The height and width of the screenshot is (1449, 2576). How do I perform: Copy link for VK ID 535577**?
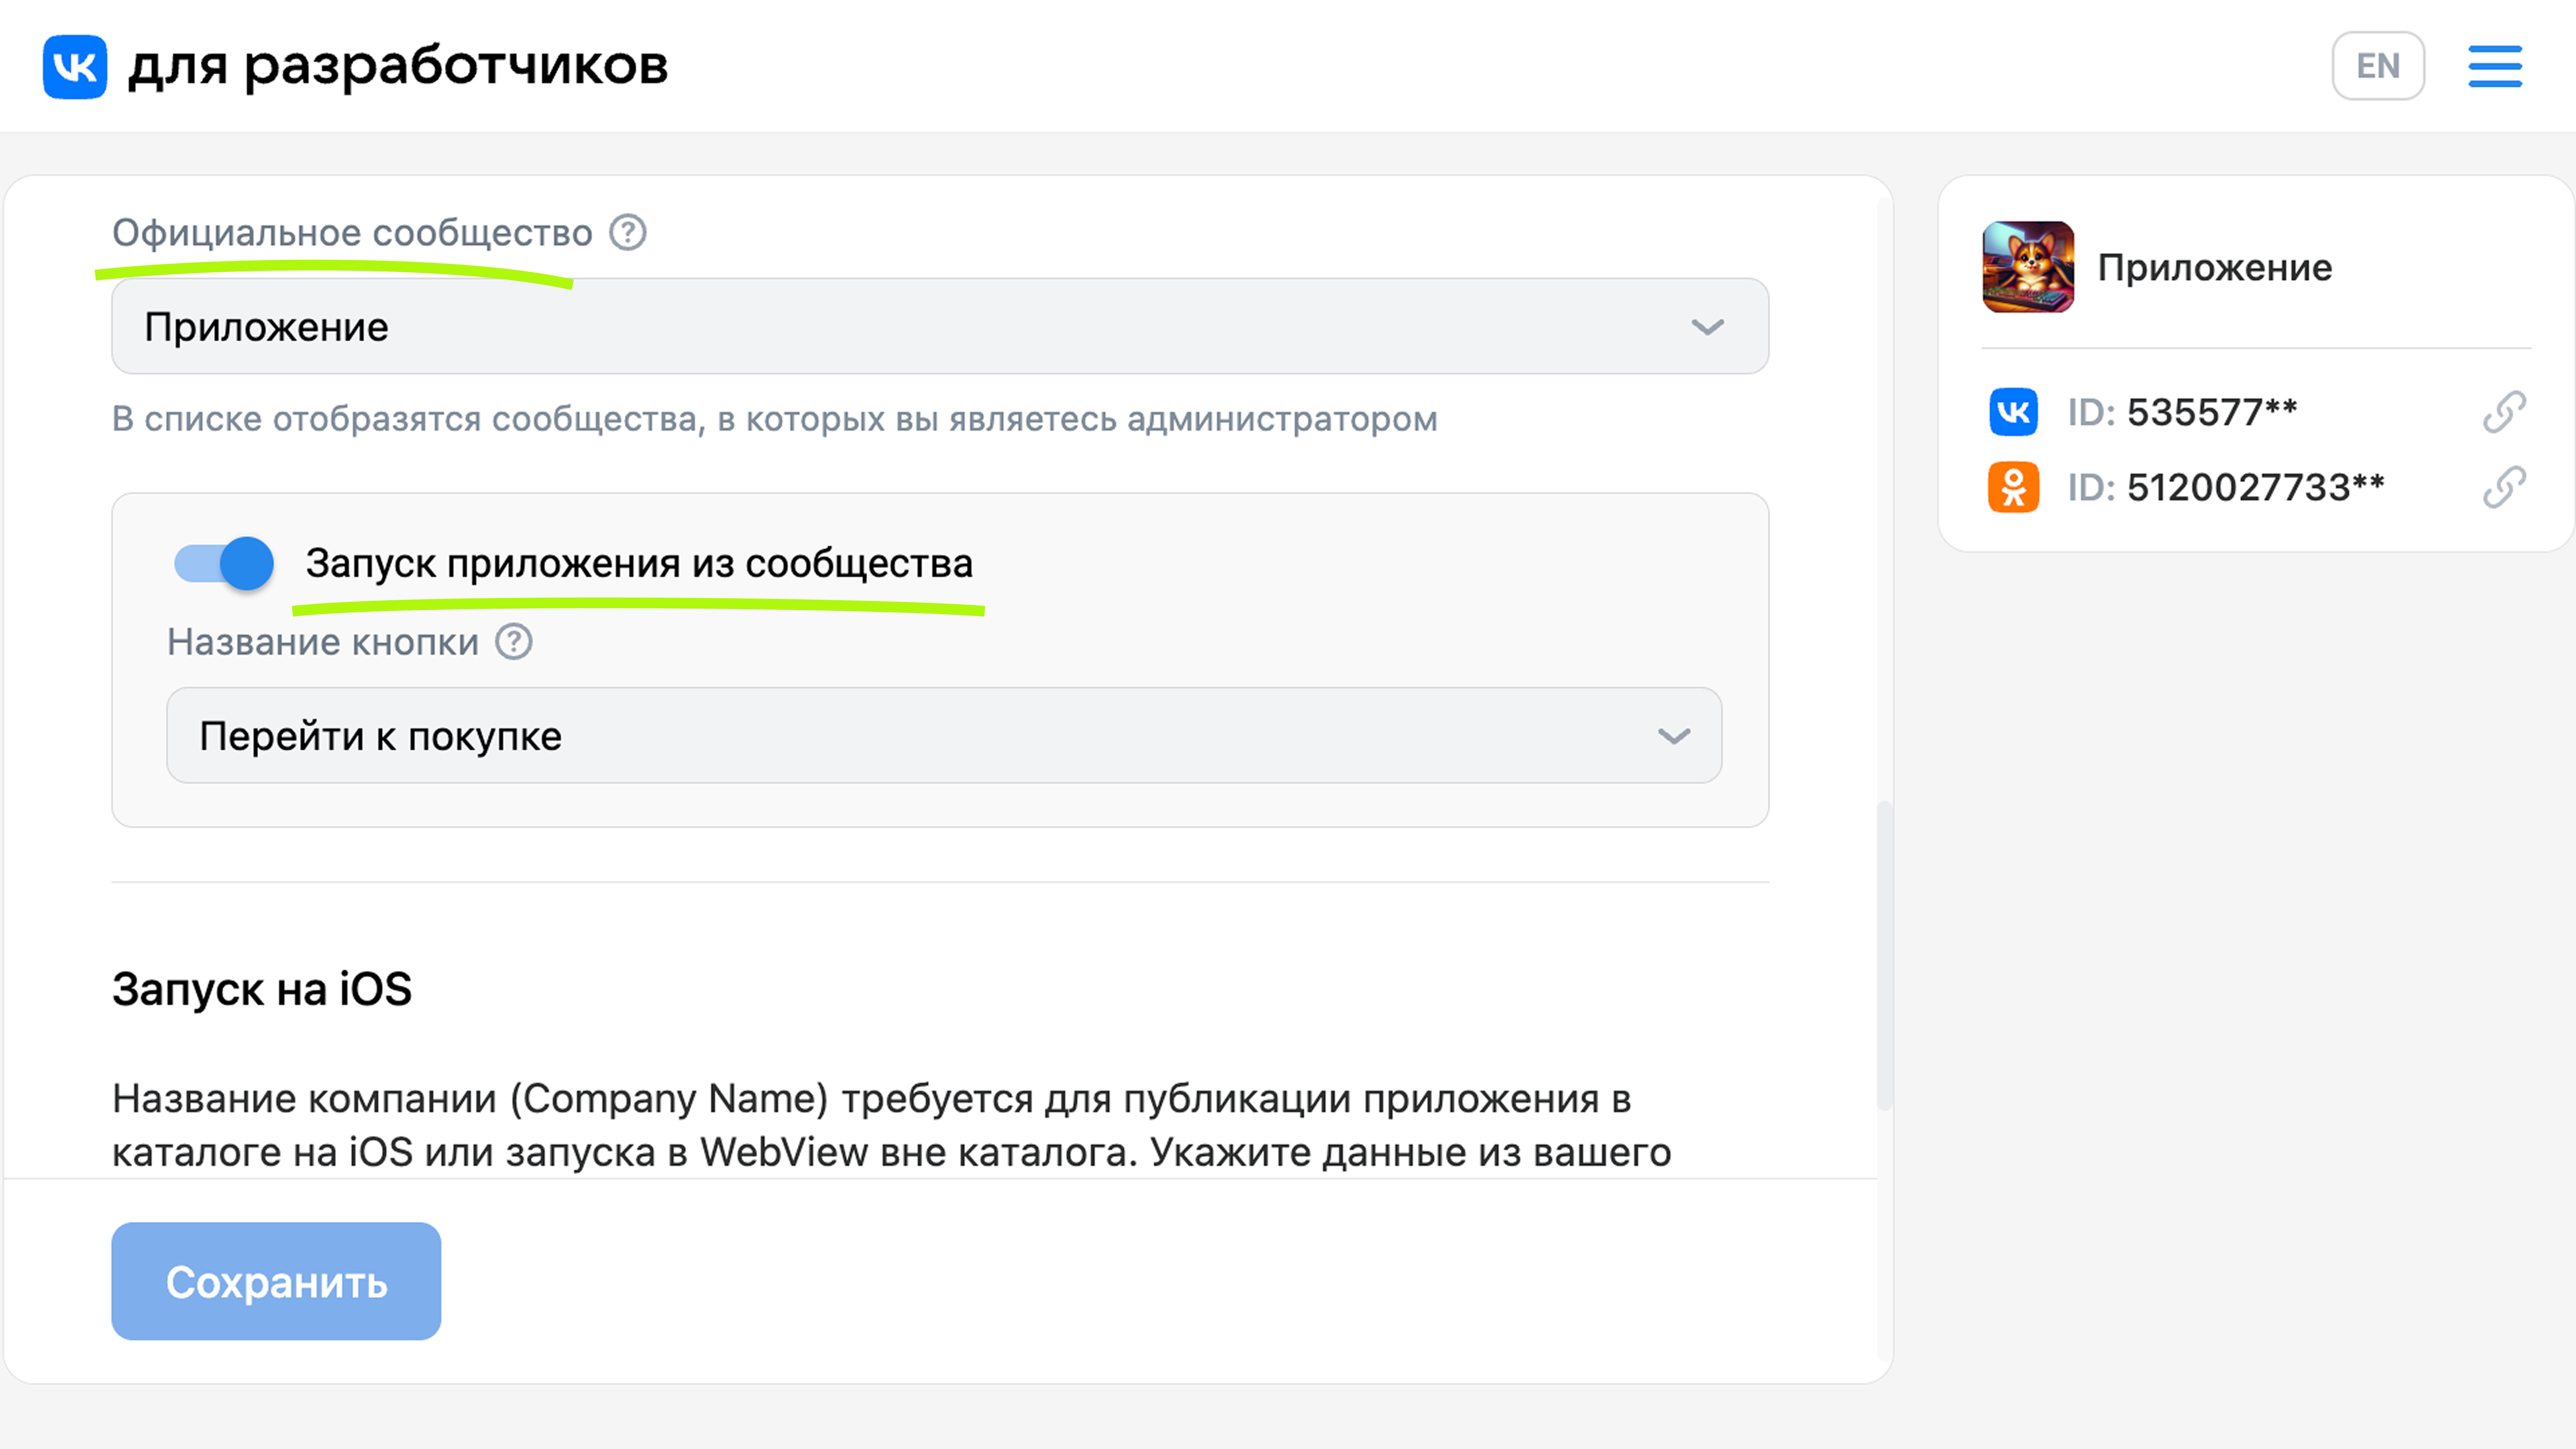[2504, 412]
